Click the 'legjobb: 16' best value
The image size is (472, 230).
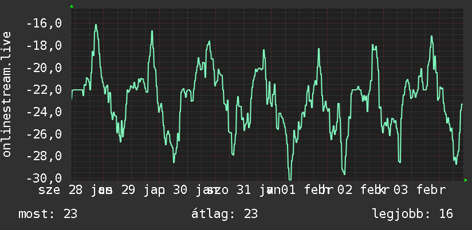click(413, 214)
